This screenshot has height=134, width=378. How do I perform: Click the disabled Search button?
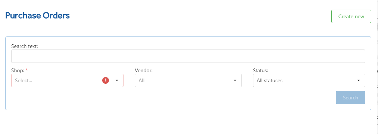point(350,98)
